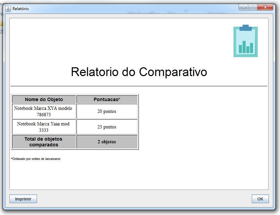Click the 20 pontos score cell

click(107, 111)
